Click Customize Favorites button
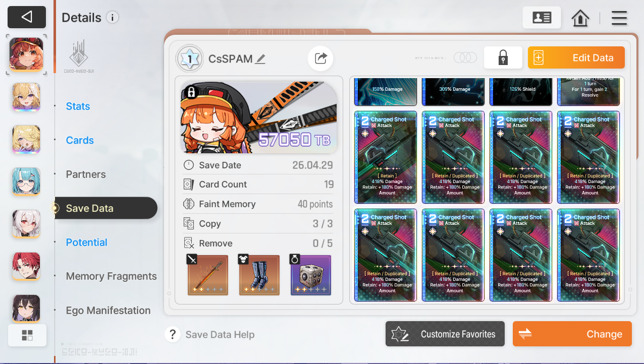 coord(445,334)
